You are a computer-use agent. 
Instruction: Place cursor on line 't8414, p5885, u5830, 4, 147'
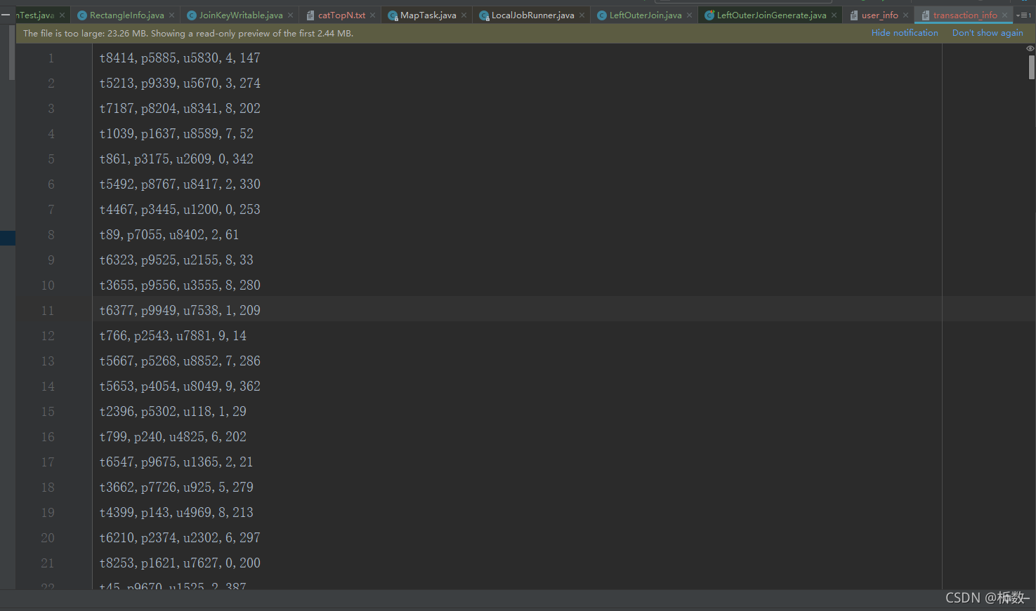tap(180, 58)
